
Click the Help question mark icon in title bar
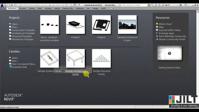(186, 5)
